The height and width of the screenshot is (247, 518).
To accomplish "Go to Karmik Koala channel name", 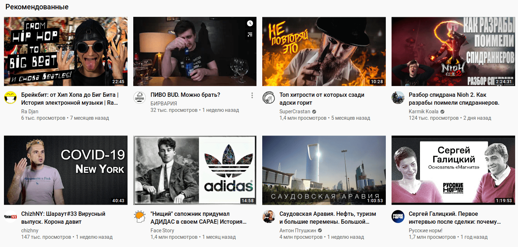I will [424, 111].
